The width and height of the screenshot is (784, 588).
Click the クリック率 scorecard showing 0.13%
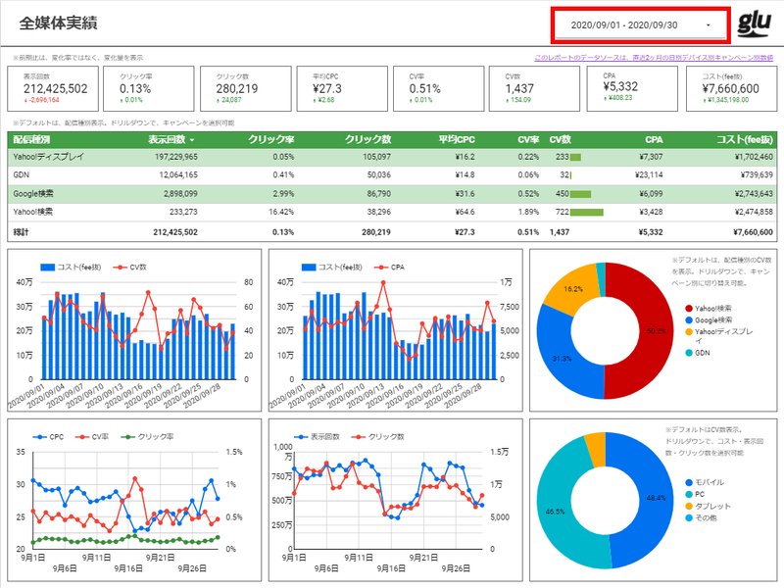(x=149, y=88)
